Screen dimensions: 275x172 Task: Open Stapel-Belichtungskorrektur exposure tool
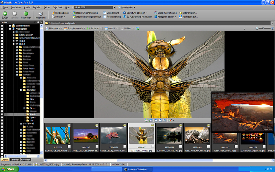pyautogui.click(x=88, y=17)
